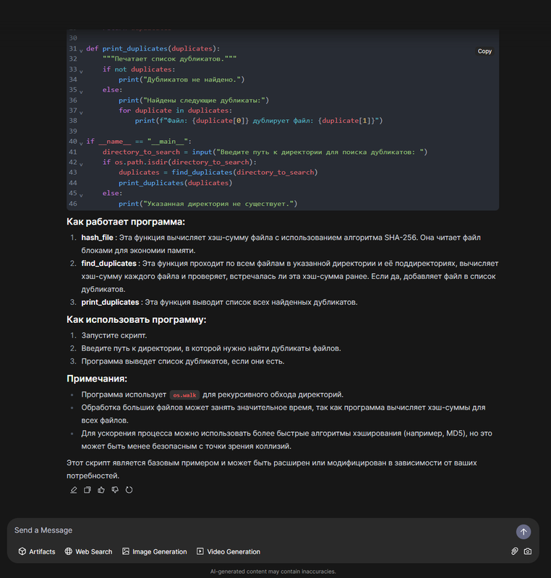Collapse code fold arrow at line 35

[x=81, y=92]
